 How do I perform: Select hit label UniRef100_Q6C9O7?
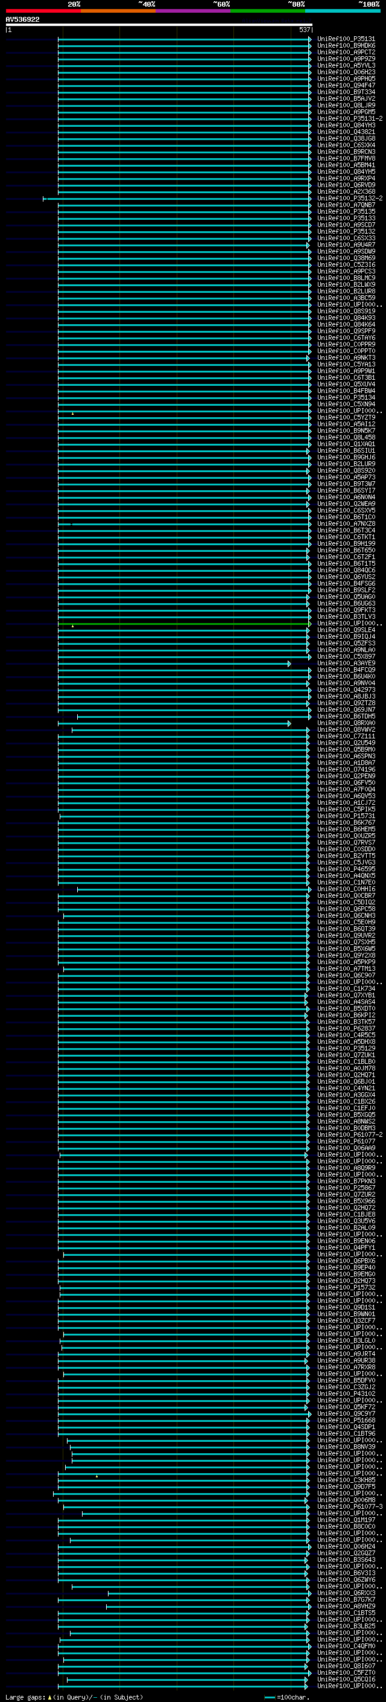tap(346, 975)
